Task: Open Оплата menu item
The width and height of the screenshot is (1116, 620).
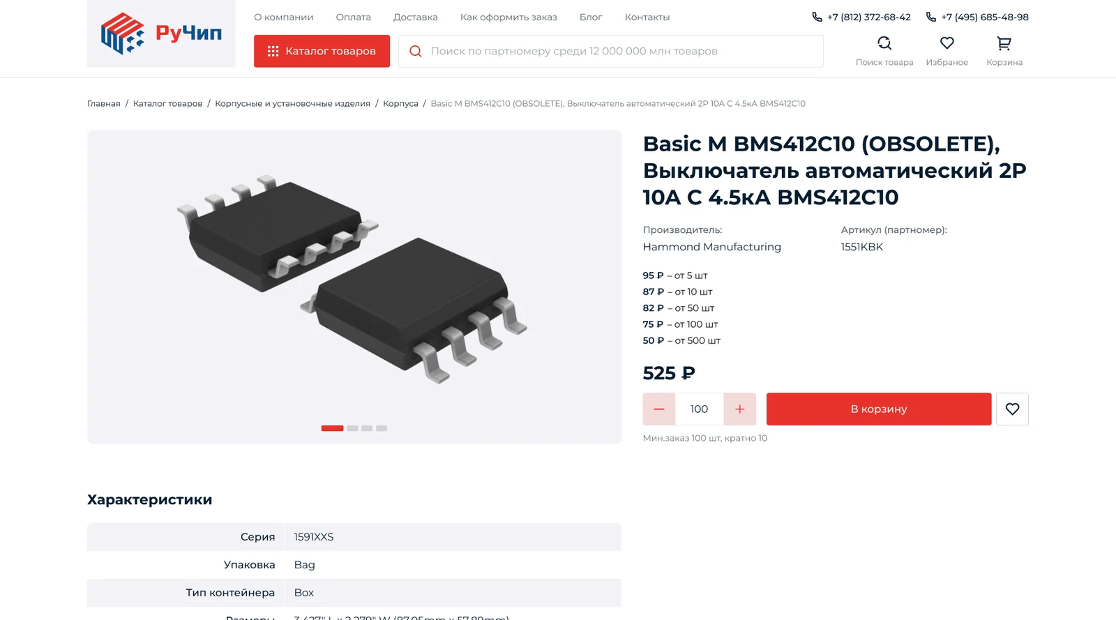Action: point(353,17)
